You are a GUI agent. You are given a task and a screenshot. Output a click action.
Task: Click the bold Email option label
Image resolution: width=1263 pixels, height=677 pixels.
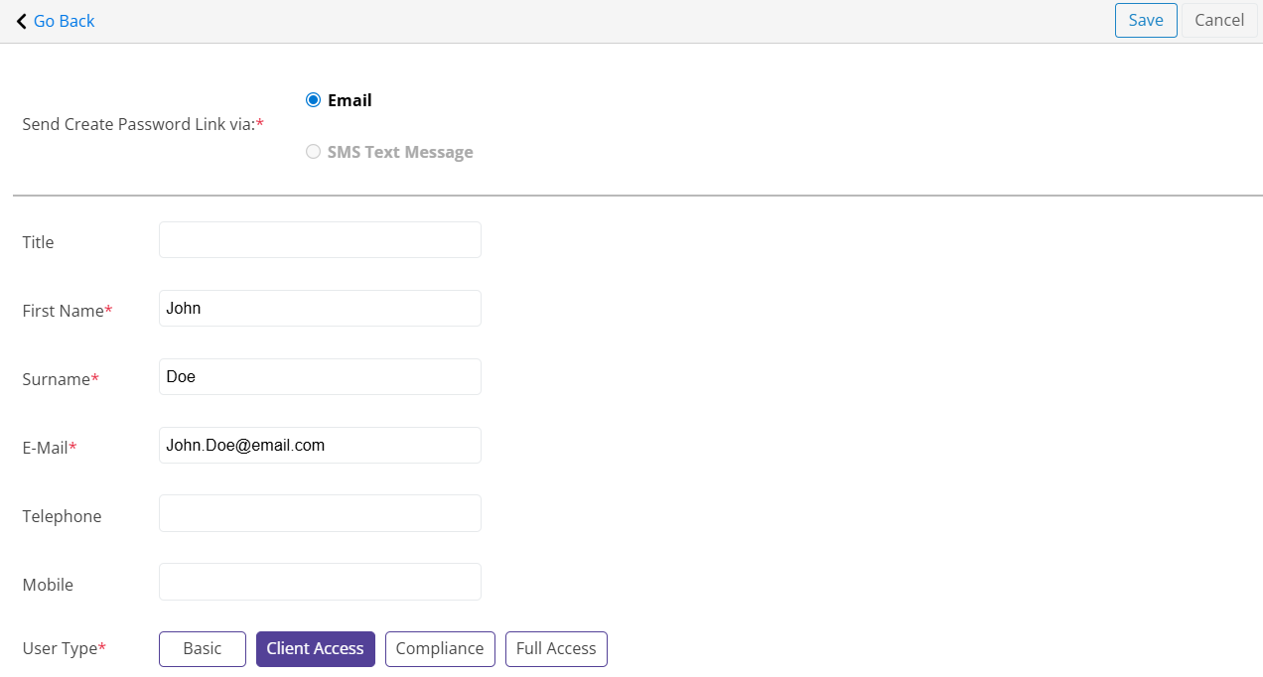[x=350, y=100]
